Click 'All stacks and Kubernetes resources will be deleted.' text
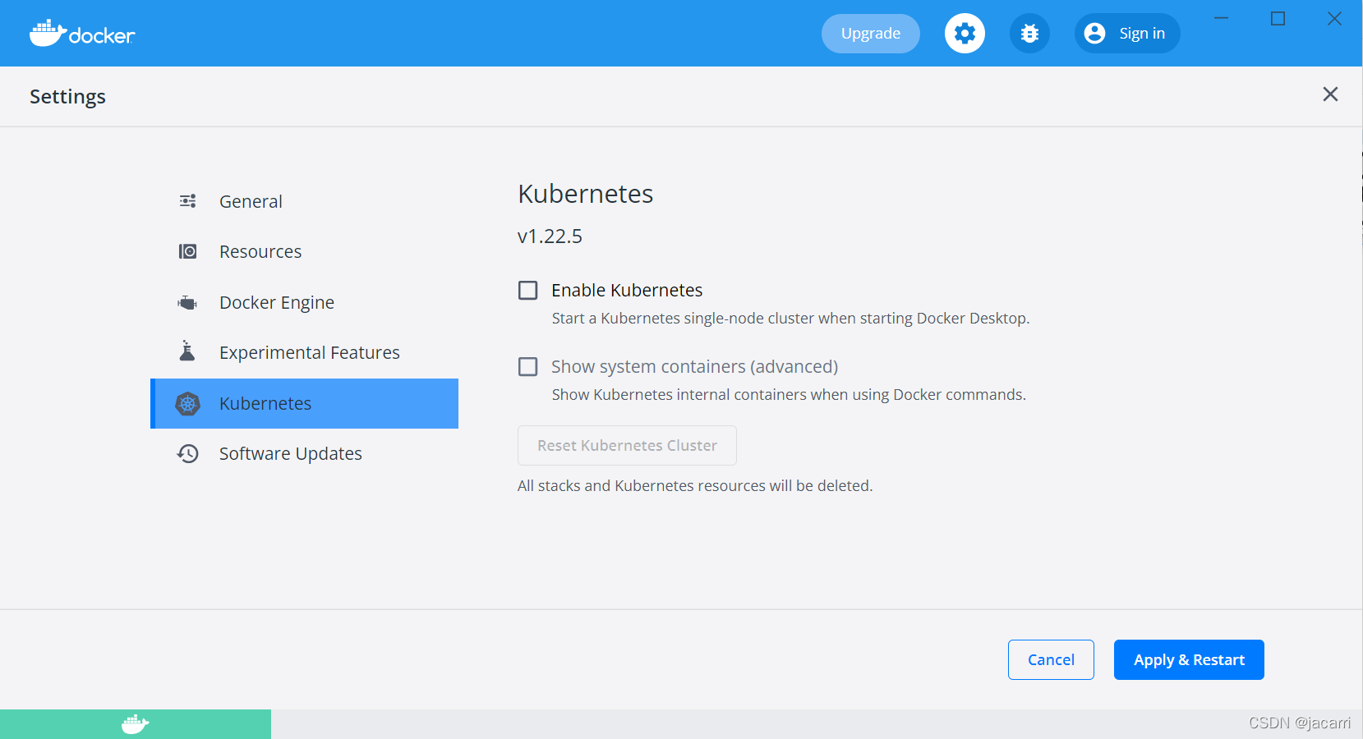Viewport: 1363px width, 739px height. coord(695,486)
